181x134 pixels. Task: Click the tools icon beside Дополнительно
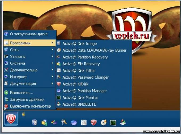point(6,70)
